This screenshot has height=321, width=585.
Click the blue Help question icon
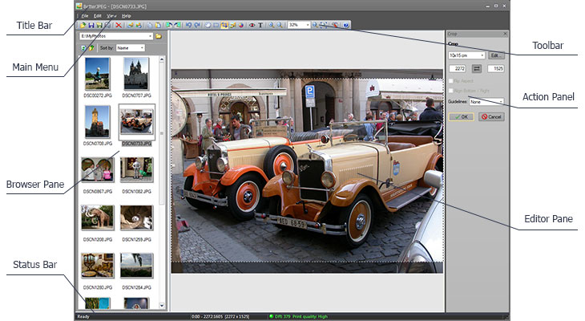[x=346, y=26]
